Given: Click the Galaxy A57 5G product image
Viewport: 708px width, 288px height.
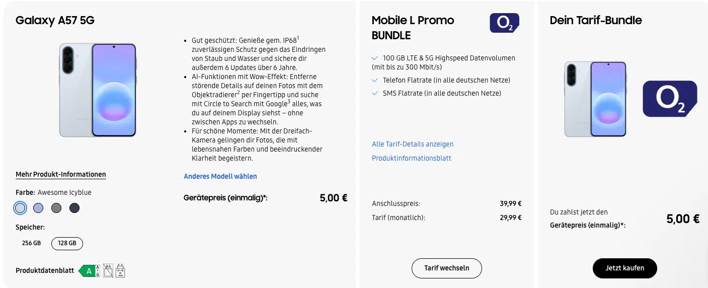Looking at the screenshot, I should coord(98,90).
